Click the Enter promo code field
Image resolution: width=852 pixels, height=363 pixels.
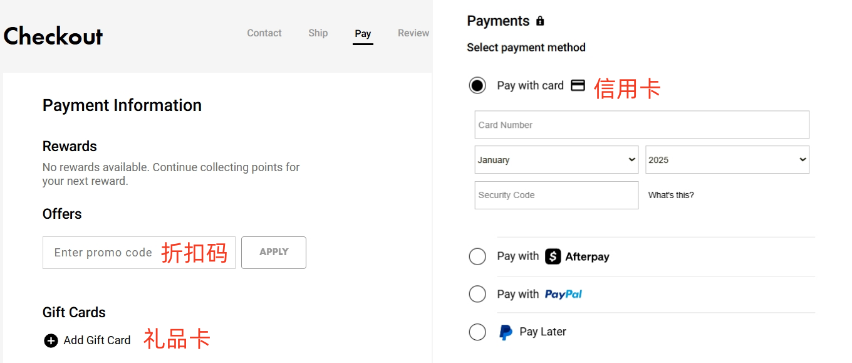point(103,253)
